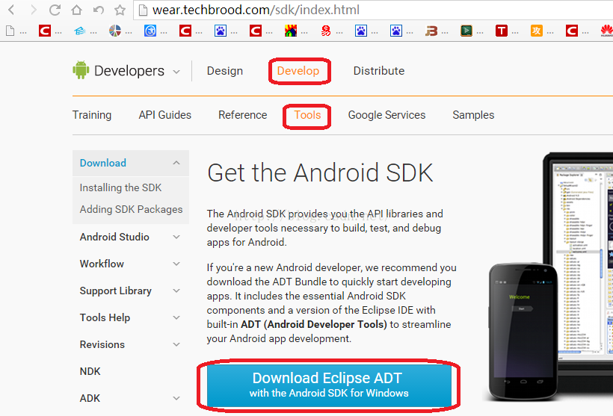
Task: Open the red T bookmark icon
Action: [501, 31]
